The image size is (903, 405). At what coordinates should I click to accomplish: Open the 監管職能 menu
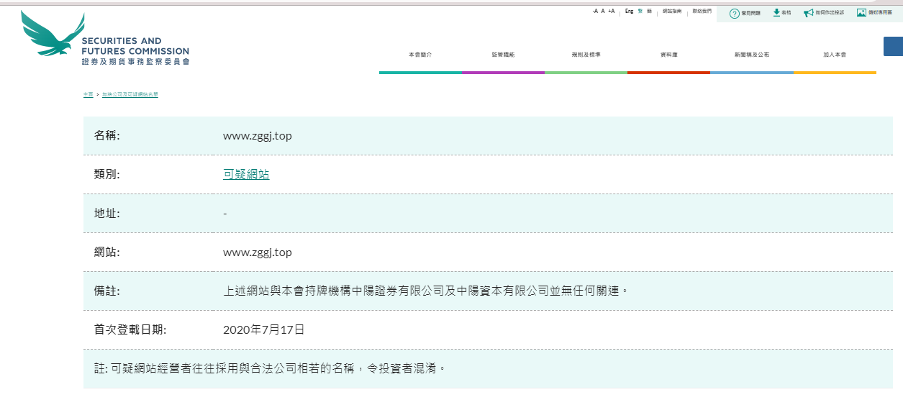point(503,55)
